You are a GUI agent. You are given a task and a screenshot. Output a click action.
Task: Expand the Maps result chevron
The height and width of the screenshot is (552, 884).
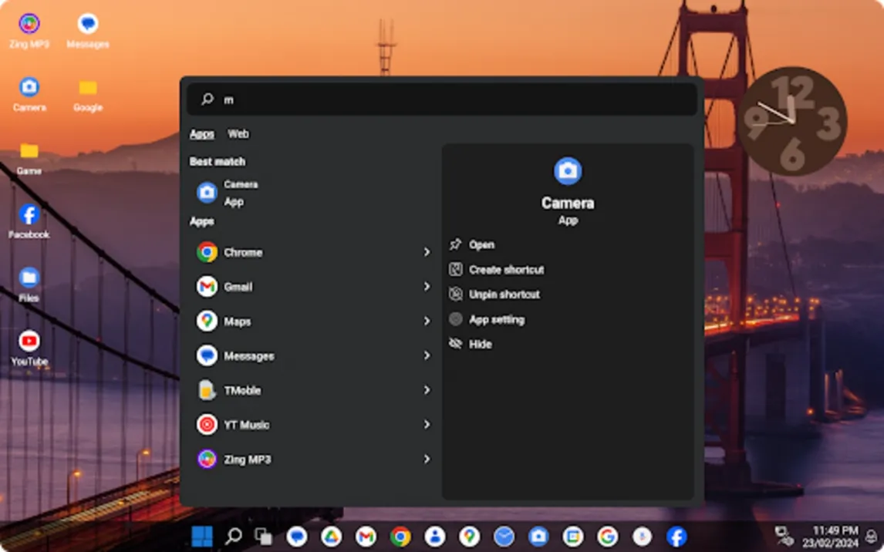coord(427,321)
